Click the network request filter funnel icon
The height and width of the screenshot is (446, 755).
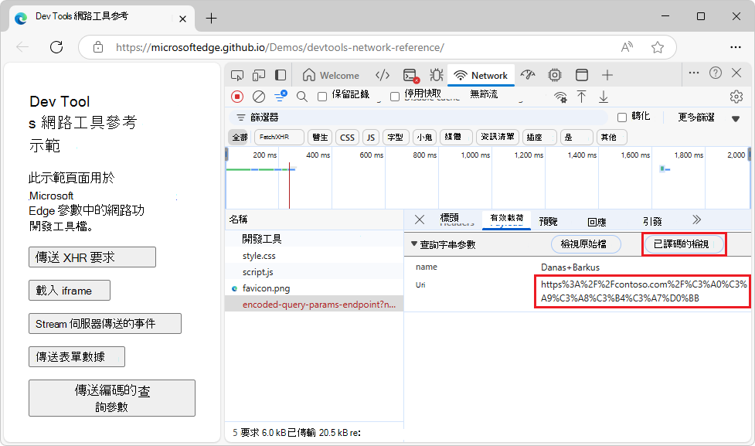[281, 96]
